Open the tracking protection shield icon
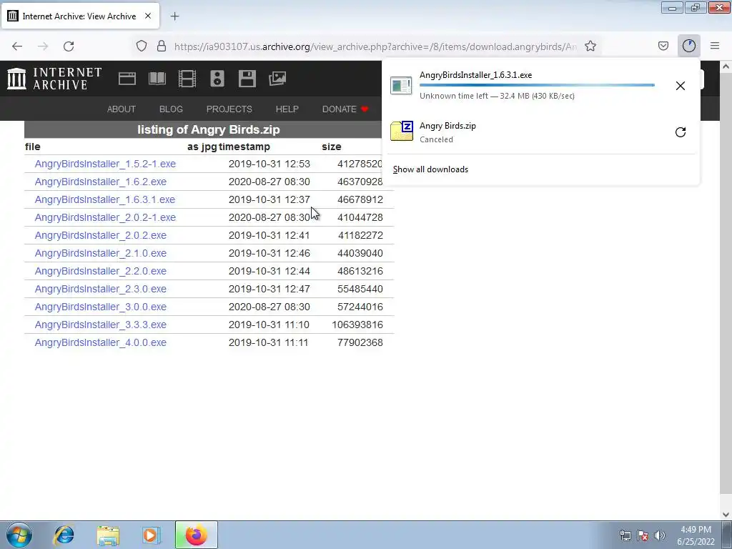 (x=142, y=46)
